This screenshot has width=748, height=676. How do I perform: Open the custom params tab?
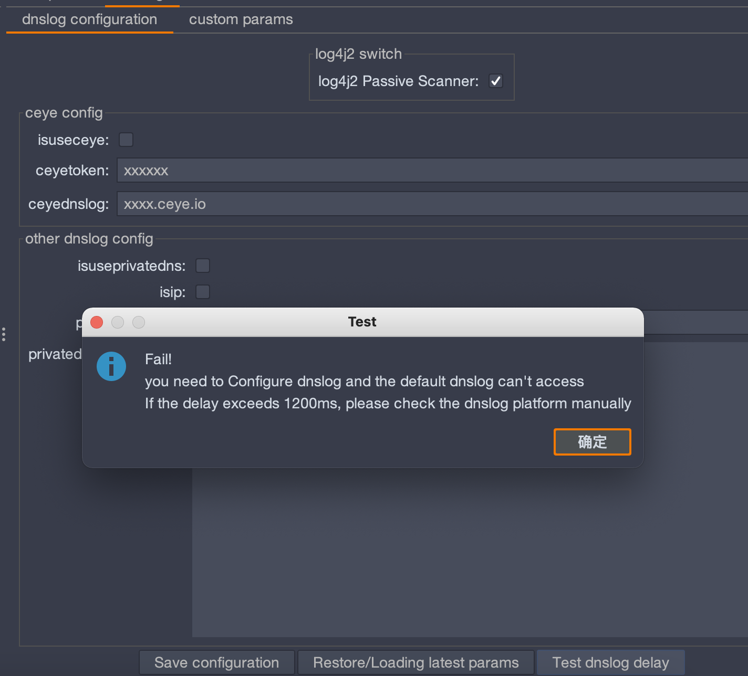(241, 19)
